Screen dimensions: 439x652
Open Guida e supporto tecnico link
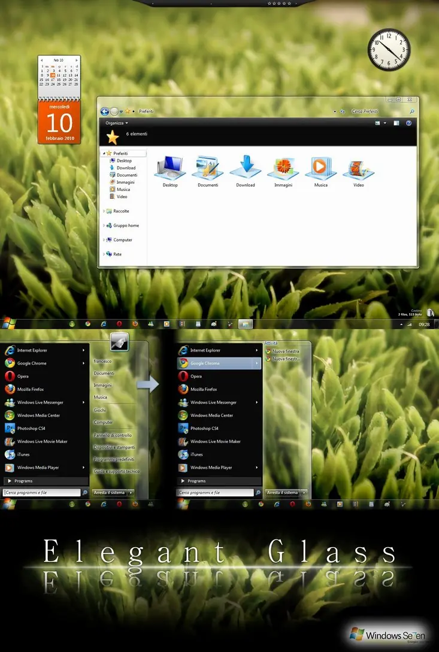tap(117, 472)
